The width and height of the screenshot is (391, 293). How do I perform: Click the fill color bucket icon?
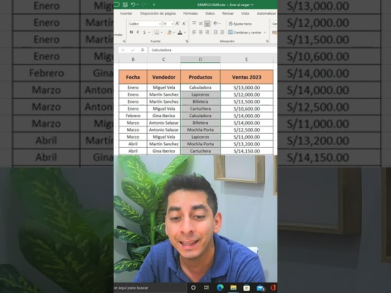coord(169,32)
